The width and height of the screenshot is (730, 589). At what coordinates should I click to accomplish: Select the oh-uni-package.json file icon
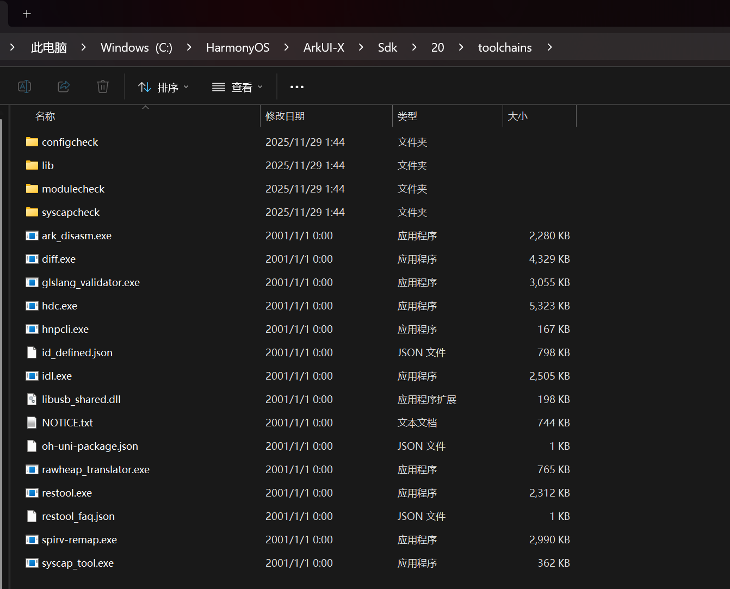tap(32, 446)
